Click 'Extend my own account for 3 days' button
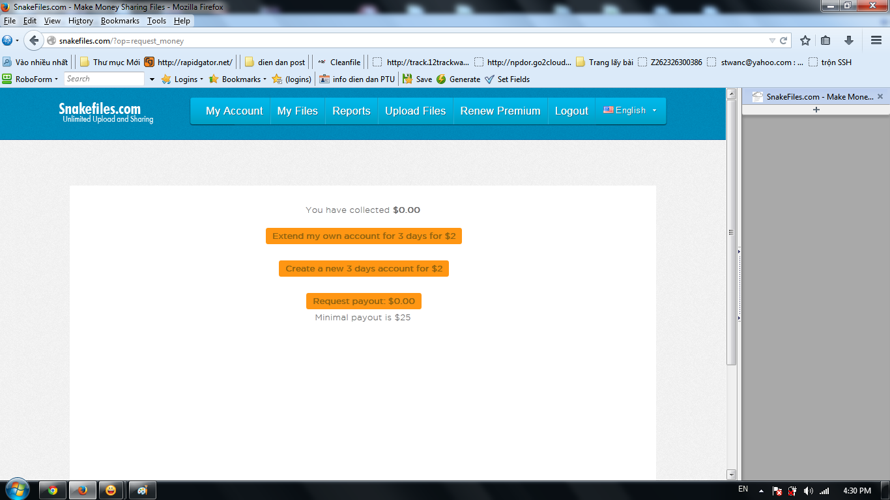 [x=364, y=236]
